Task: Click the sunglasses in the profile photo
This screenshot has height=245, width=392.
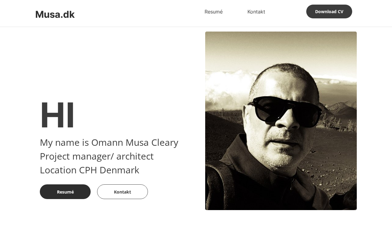Action: click(285, 109)
